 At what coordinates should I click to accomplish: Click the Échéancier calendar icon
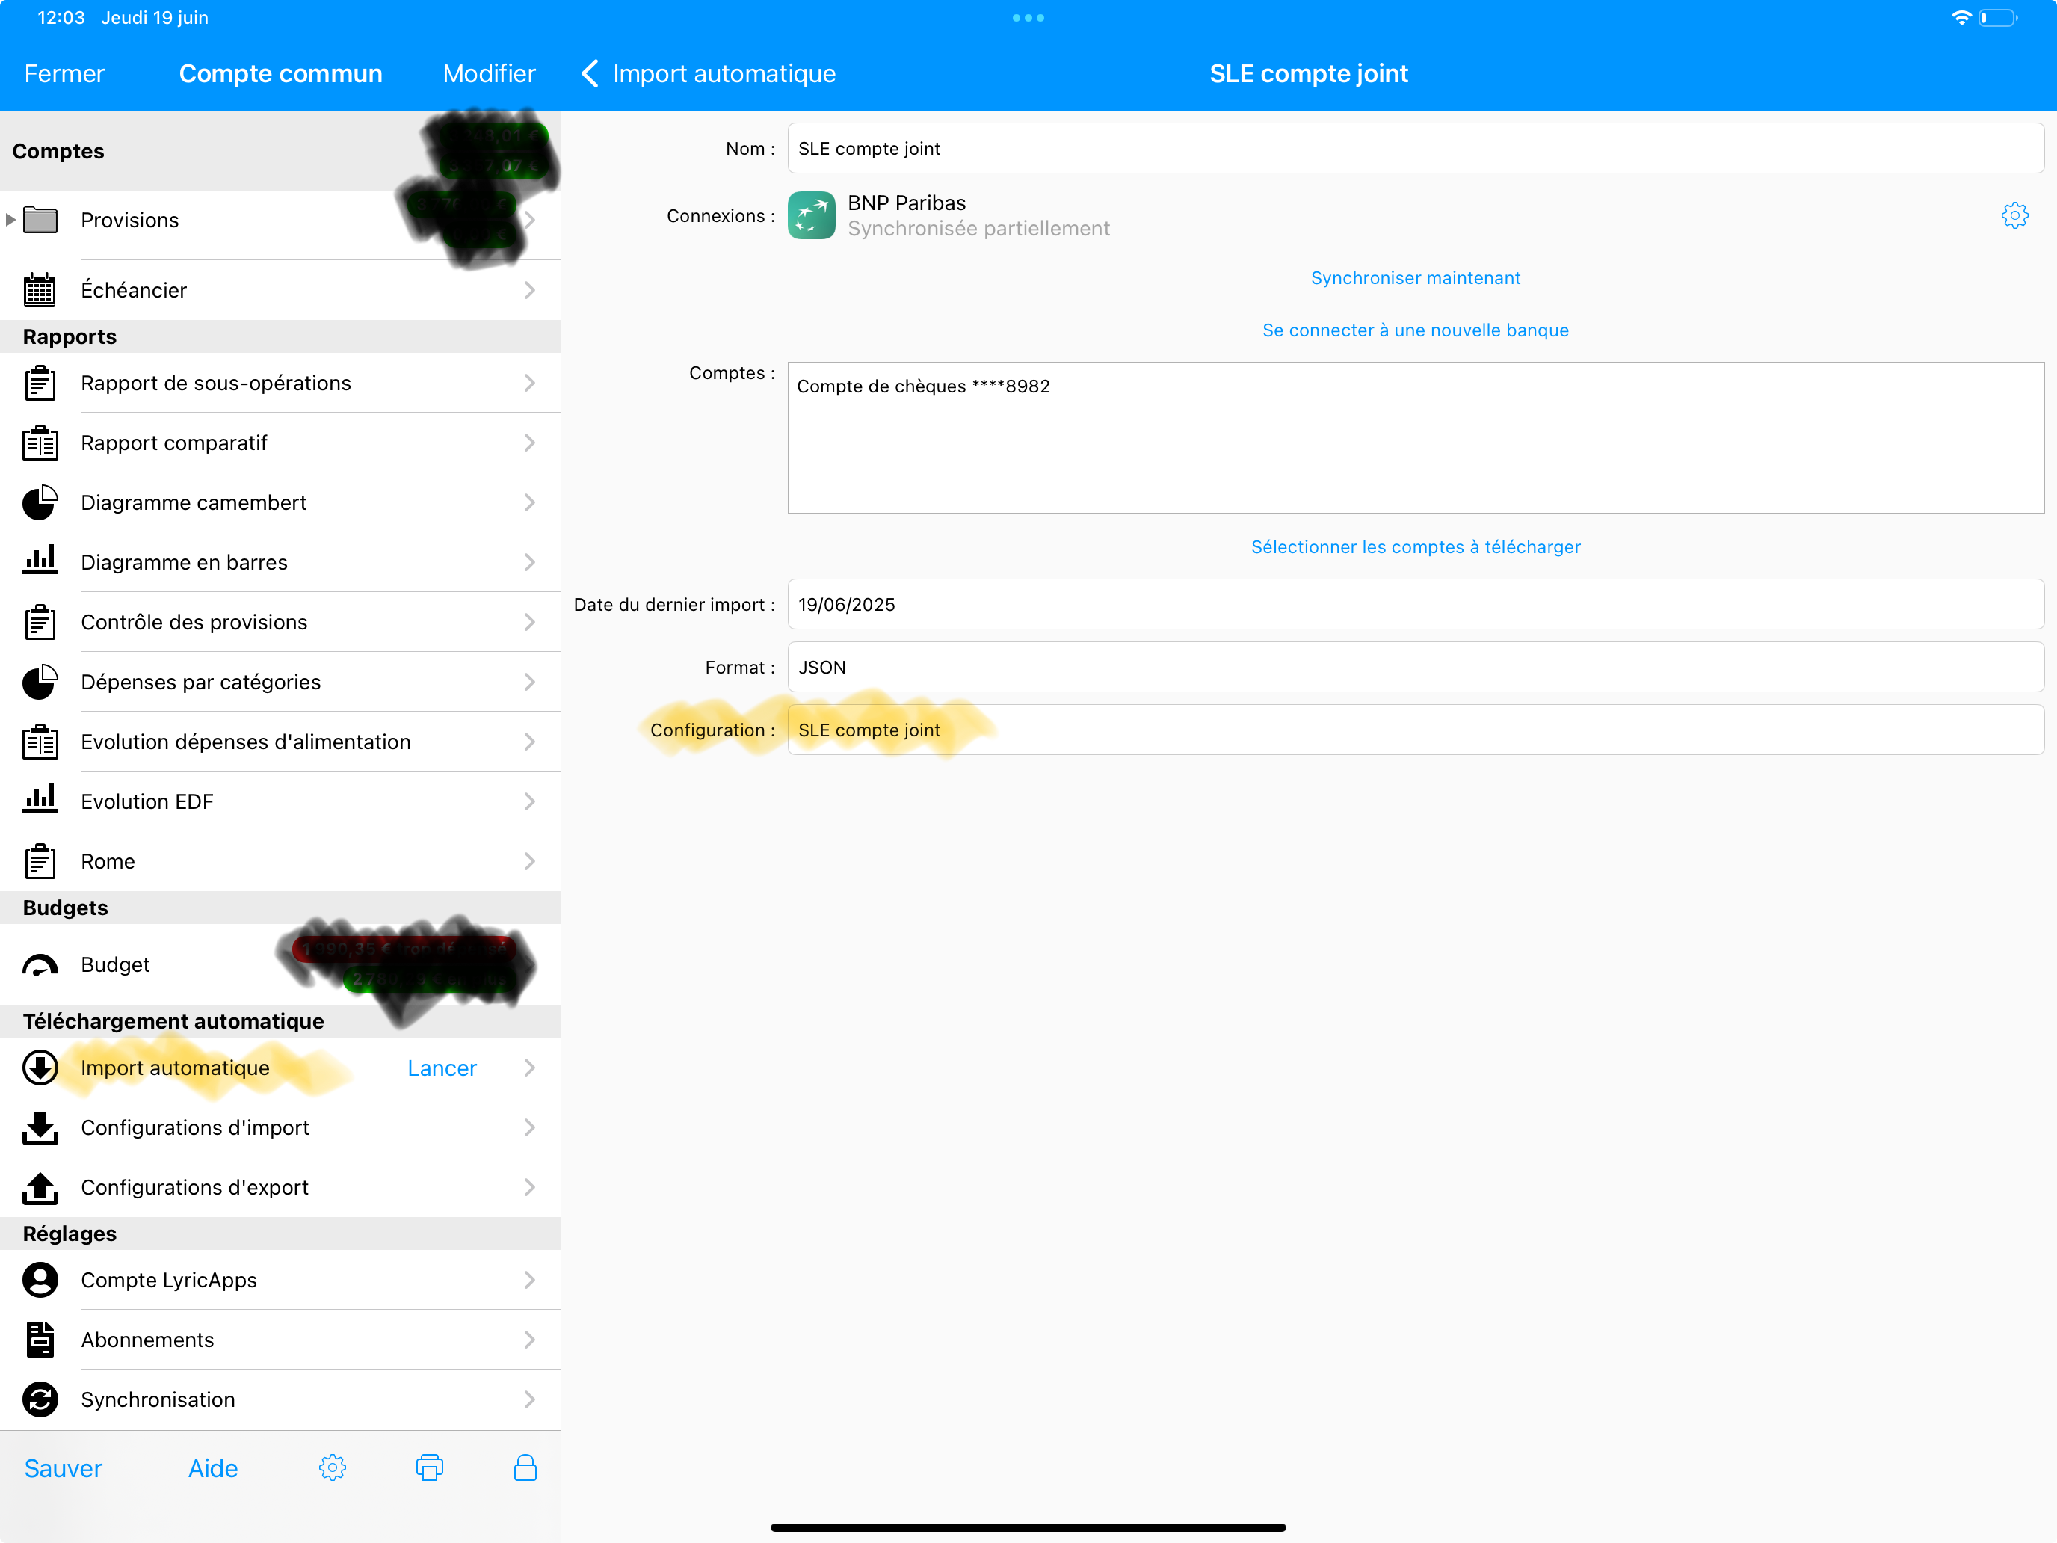[40, 290]
